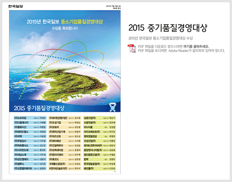Pick the '한국정밀공업(주)' listing
This screenshot has height=182, width=232.
pyautogui.click(x=100, y=164)
